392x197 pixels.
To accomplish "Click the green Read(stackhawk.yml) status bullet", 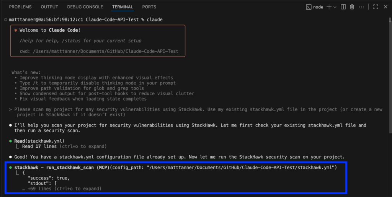I will 11,141.
